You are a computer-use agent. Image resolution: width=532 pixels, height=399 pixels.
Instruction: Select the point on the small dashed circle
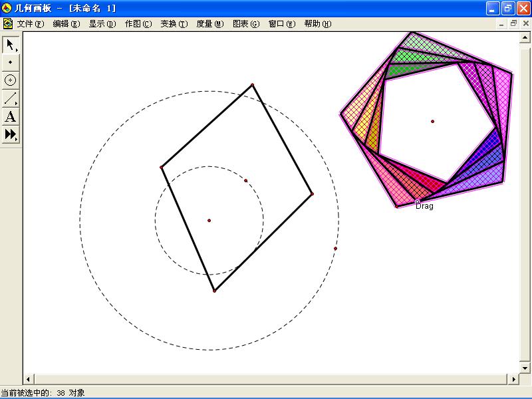coord(245,180)
